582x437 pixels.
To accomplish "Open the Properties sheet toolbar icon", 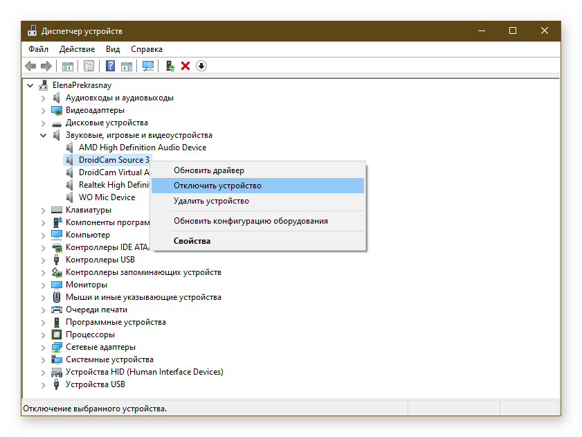I will [x=89, y=66].
